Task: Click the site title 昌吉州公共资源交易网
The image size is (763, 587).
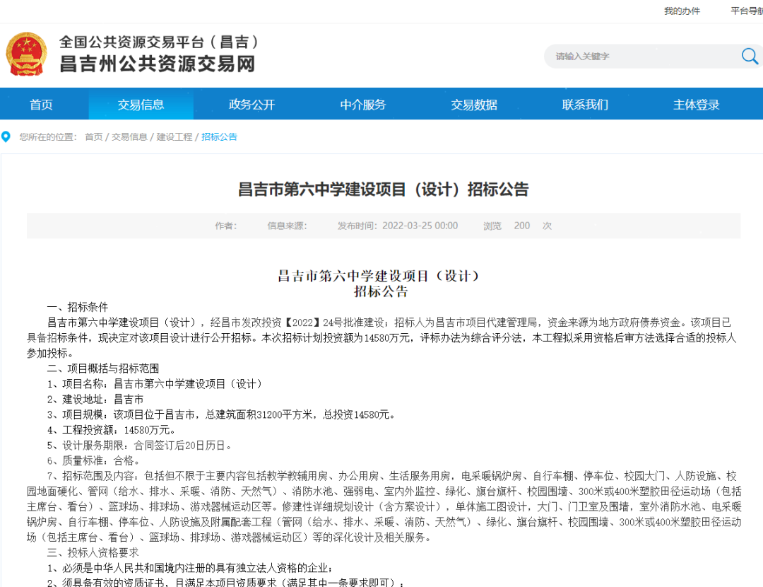Action: point(158,64)
